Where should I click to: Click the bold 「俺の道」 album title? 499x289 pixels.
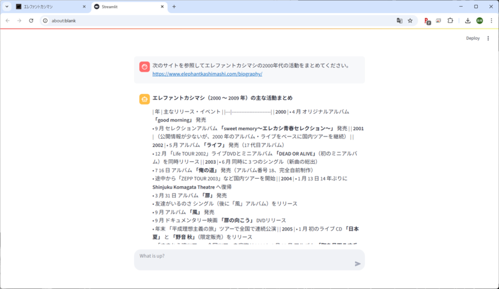click(x=206, y=170)
